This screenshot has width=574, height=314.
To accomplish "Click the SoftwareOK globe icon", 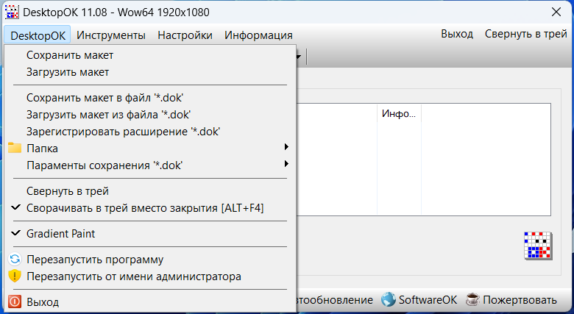I will pyautogui.click(x=388, y=300).
